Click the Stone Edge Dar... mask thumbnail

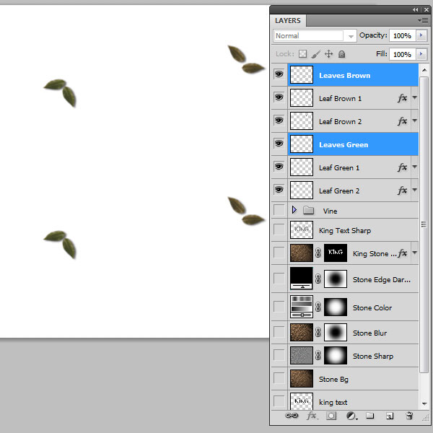tap(336, 279)
